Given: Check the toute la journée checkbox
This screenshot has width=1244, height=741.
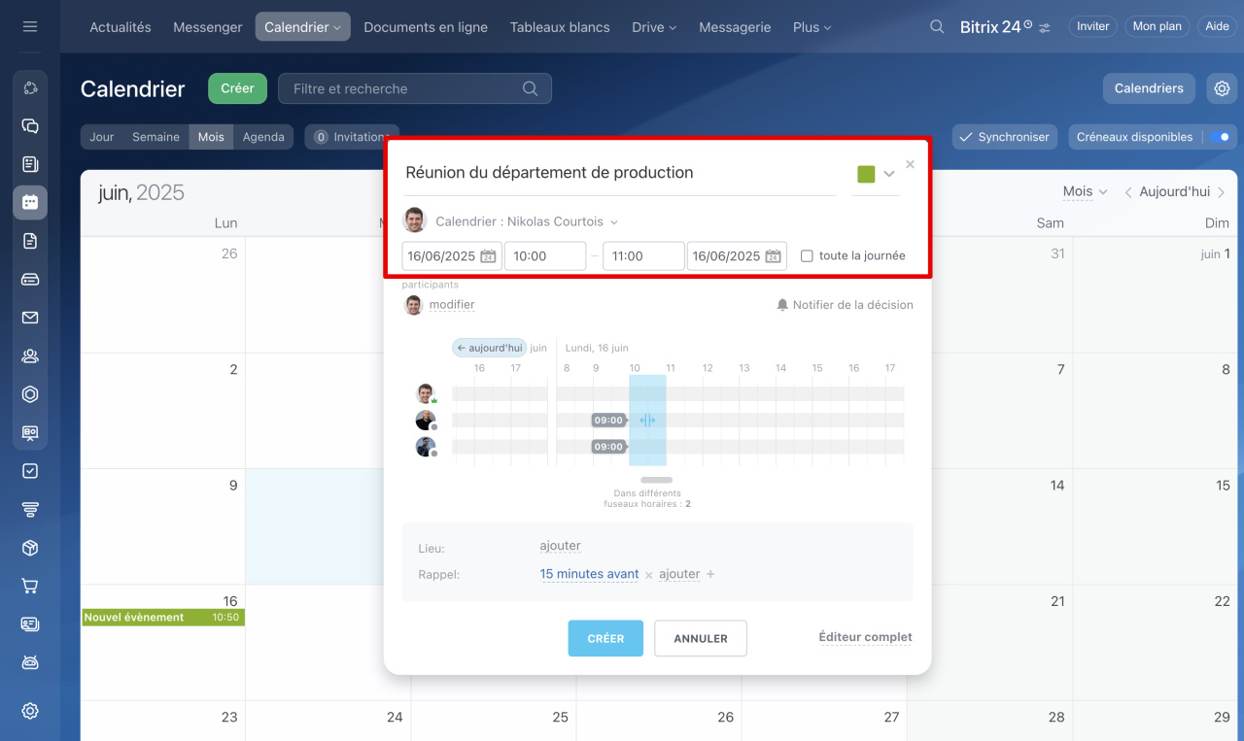Looking at the screenshot, I should [807, 256].
